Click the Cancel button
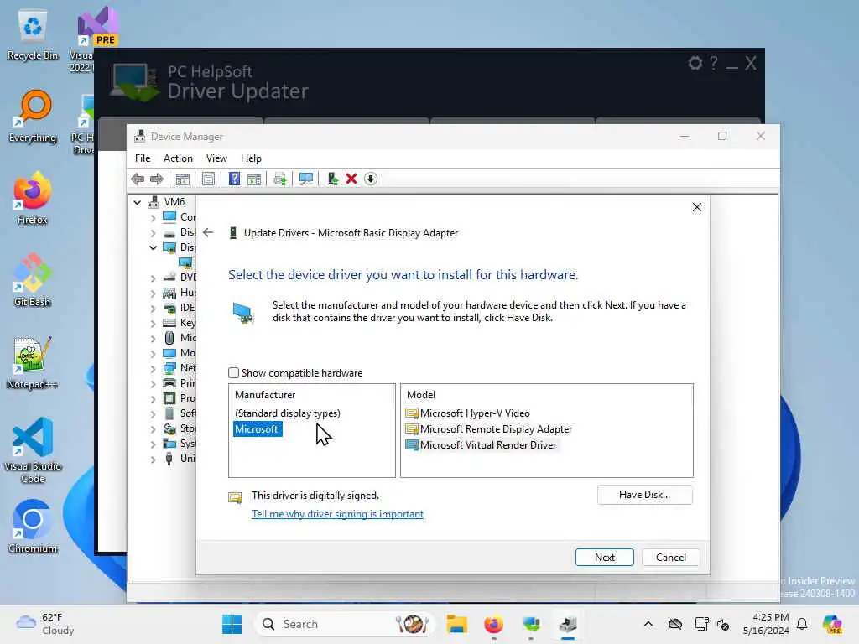 pyautogui.click(x=670, y=558)
